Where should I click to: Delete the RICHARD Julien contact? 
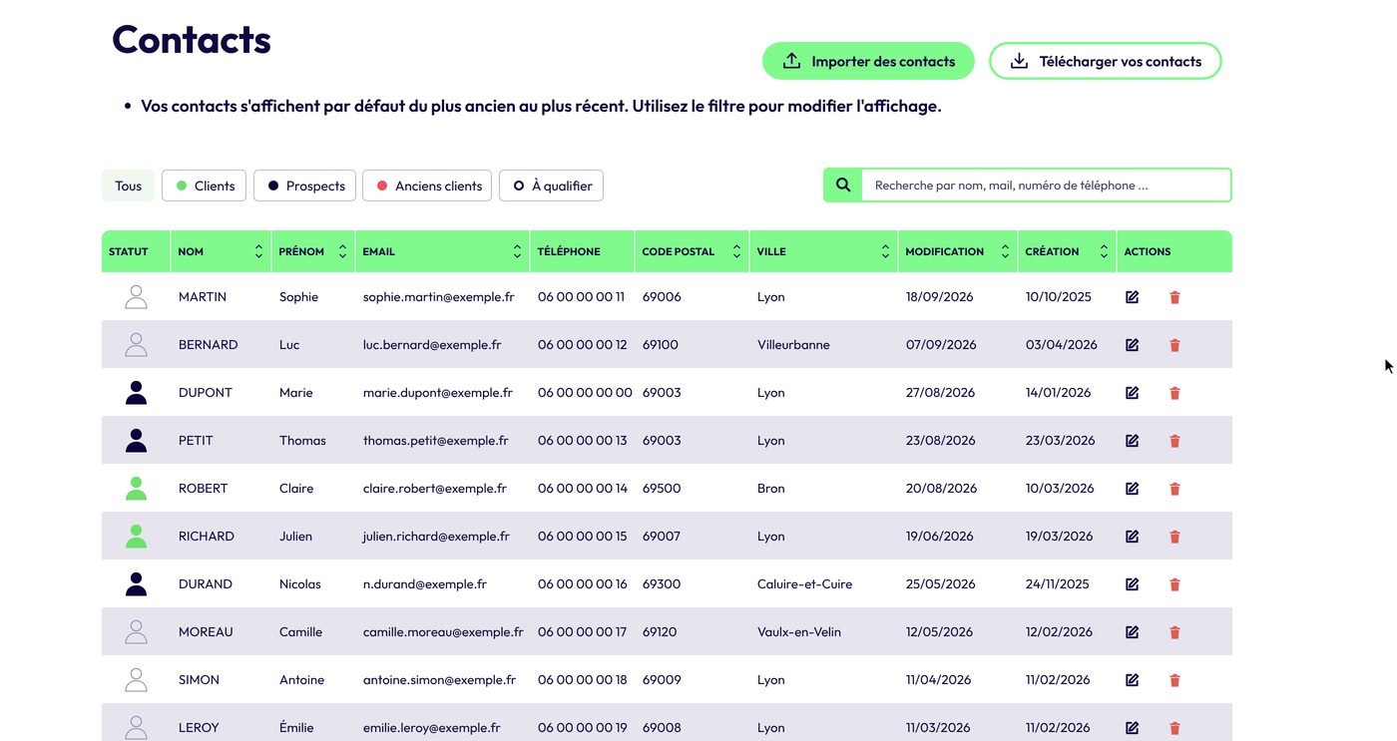pyautogui.click(x=1174, y=537)
